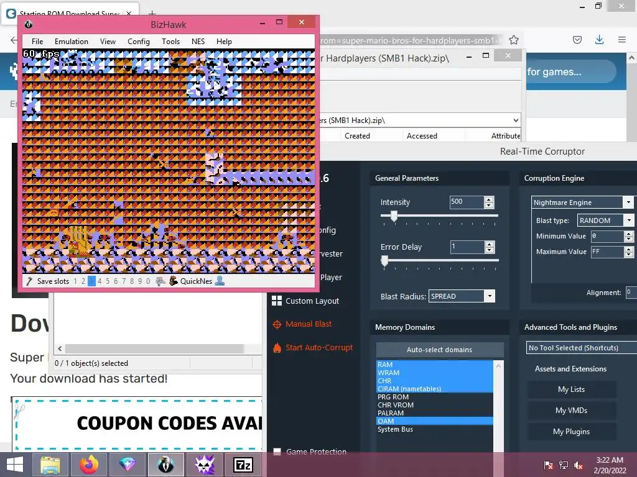The height and width of the screenshot is (477, 637).
Task: Select PRG ROM memory domain
Action: tap(435, 397)
